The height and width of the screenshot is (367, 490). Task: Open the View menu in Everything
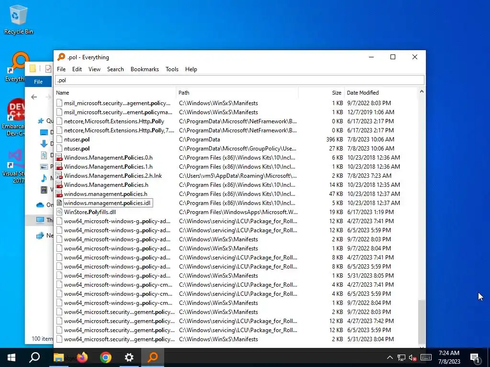94,69
